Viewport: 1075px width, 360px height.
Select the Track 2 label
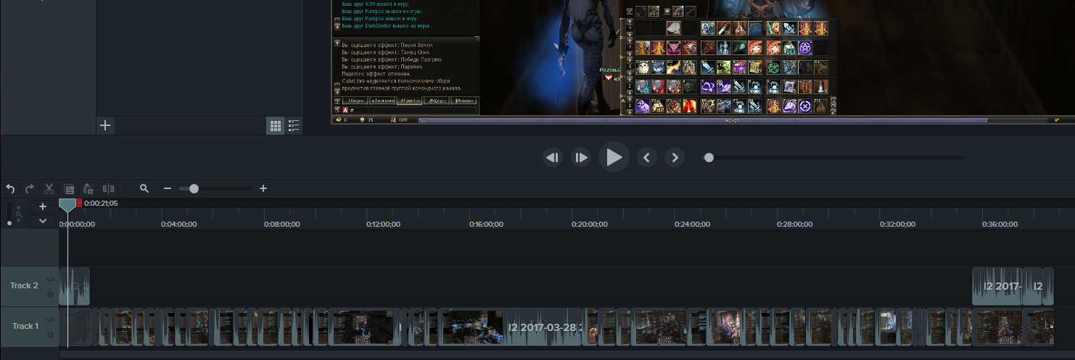[x=24, y=285]
